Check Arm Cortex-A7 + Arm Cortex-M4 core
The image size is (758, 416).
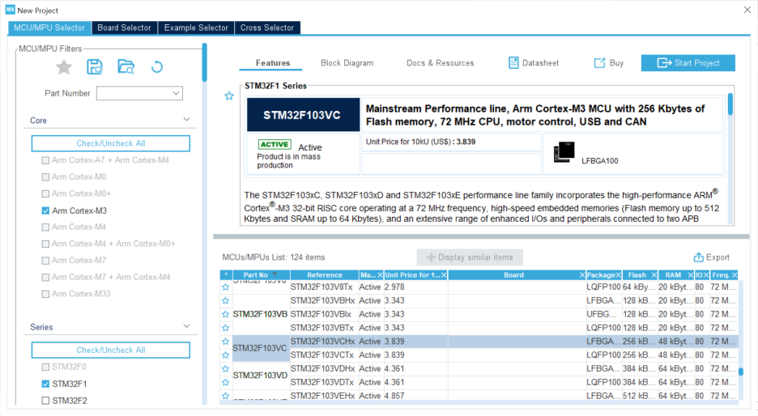[45, 160]
